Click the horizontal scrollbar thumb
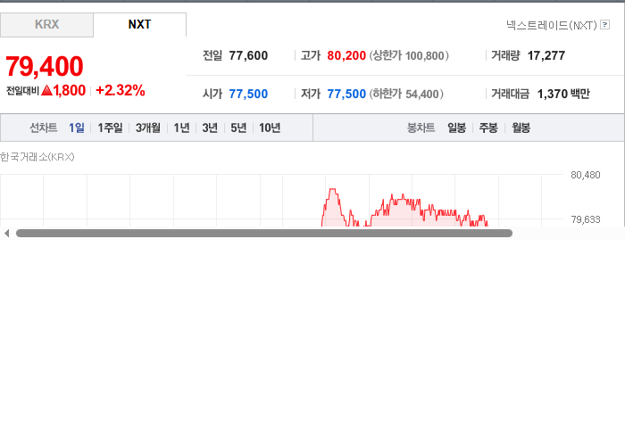 264,234
